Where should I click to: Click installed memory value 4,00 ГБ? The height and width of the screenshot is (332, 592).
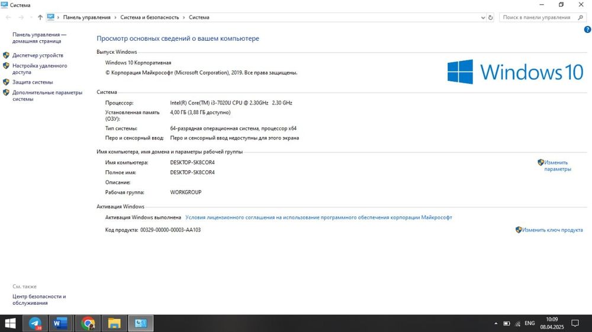[200, 112]
